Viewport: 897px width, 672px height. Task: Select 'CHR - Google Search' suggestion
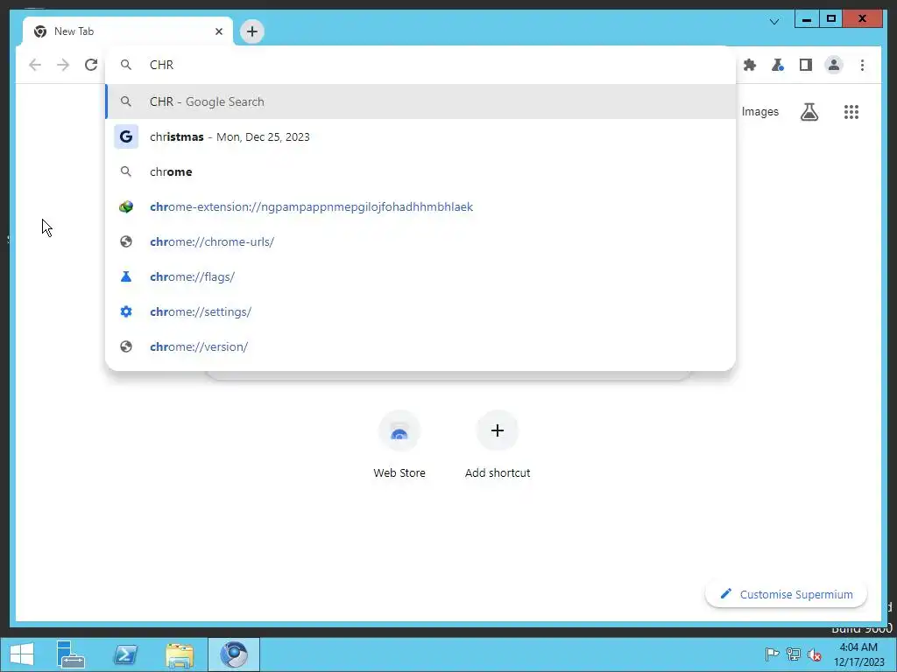click(x=420, y=101)
